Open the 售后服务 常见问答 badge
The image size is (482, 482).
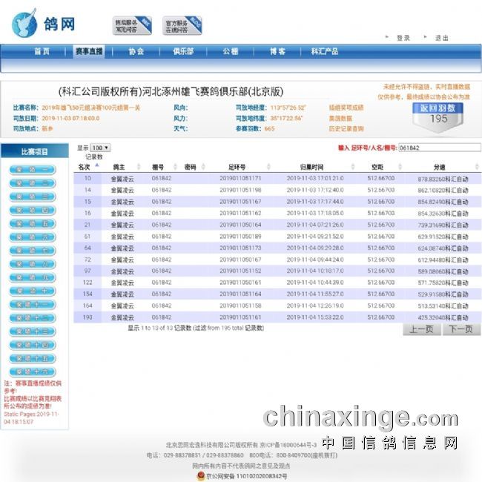point(132,26)
